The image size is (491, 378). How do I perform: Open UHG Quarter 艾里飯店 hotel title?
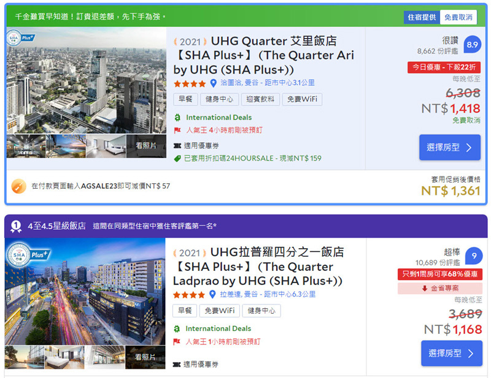coord(264,55)
